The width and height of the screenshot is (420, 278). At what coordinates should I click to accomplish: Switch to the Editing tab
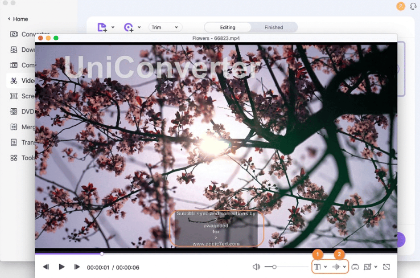[227, 27]
